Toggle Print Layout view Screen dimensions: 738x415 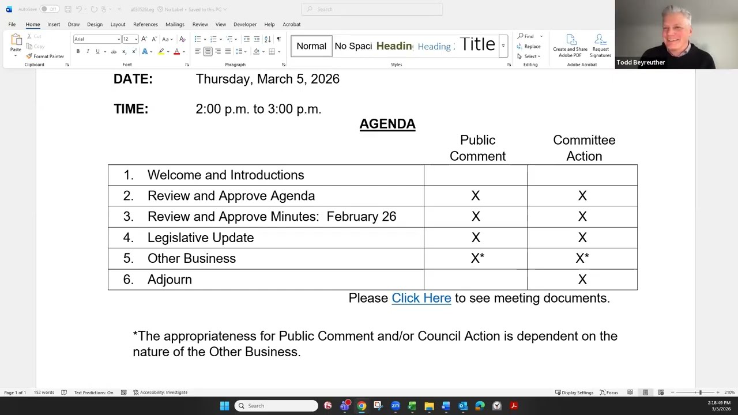(x=646, y=393)
